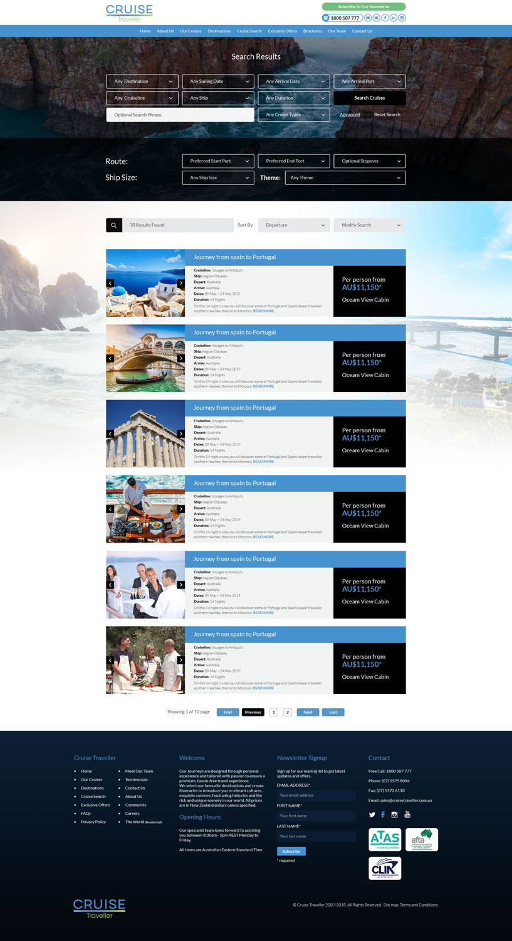Screen dimensions: 512x941
Task: Expand the Modify Search dropdown
Action: [370, 225]
